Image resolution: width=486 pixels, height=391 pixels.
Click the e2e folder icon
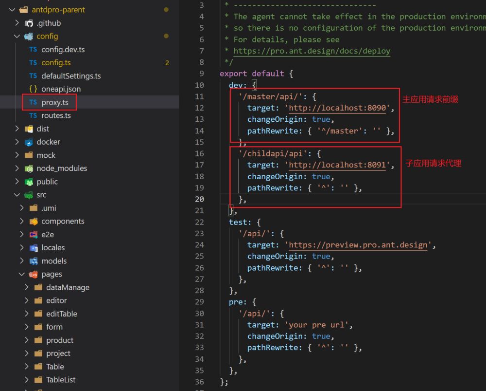pyautogui.click(x=34, y=235)
